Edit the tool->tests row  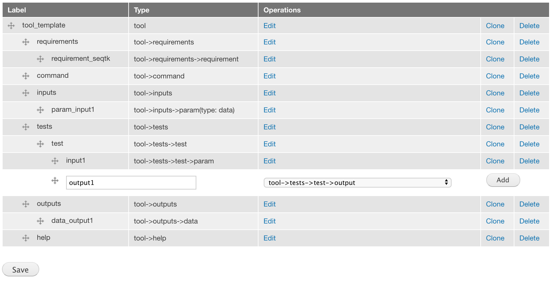(x=270, y=127)
